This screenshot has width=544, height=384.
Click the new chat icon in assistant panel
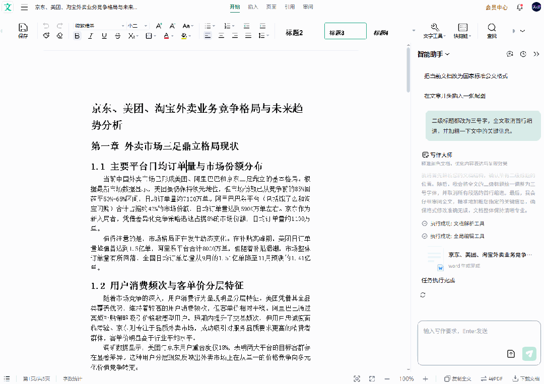[x=510, y=54]
